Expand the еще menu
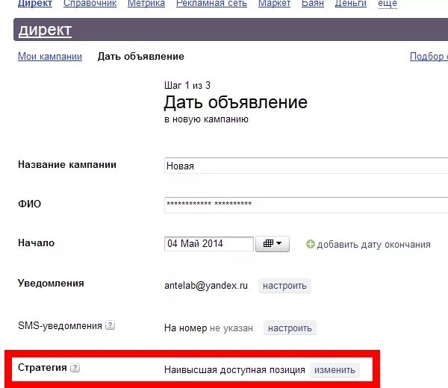Image resolution: width=448 pixels, height=388 pixels. click(x=388, y=4)
